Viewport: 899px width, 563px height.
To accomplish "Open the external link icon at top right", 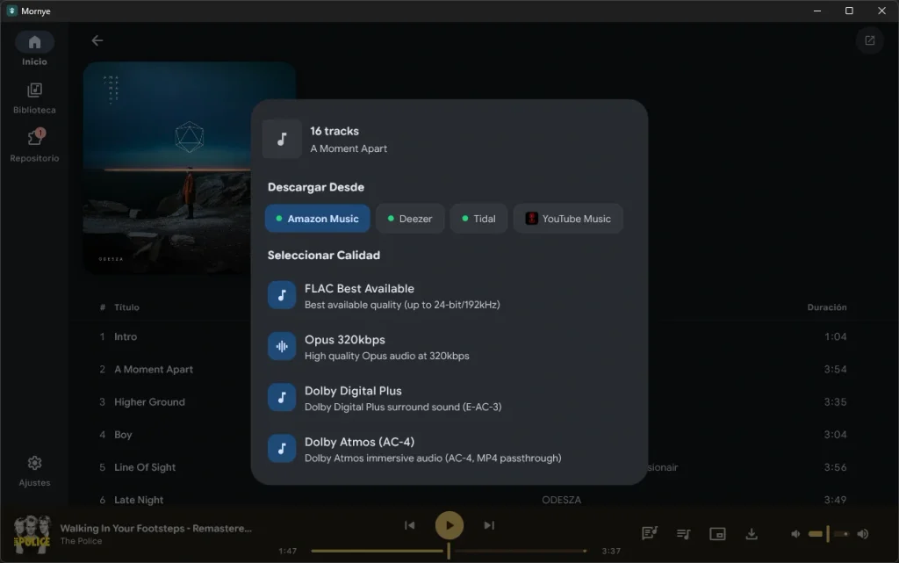I will pyautogui.click(x=870, y=40).
